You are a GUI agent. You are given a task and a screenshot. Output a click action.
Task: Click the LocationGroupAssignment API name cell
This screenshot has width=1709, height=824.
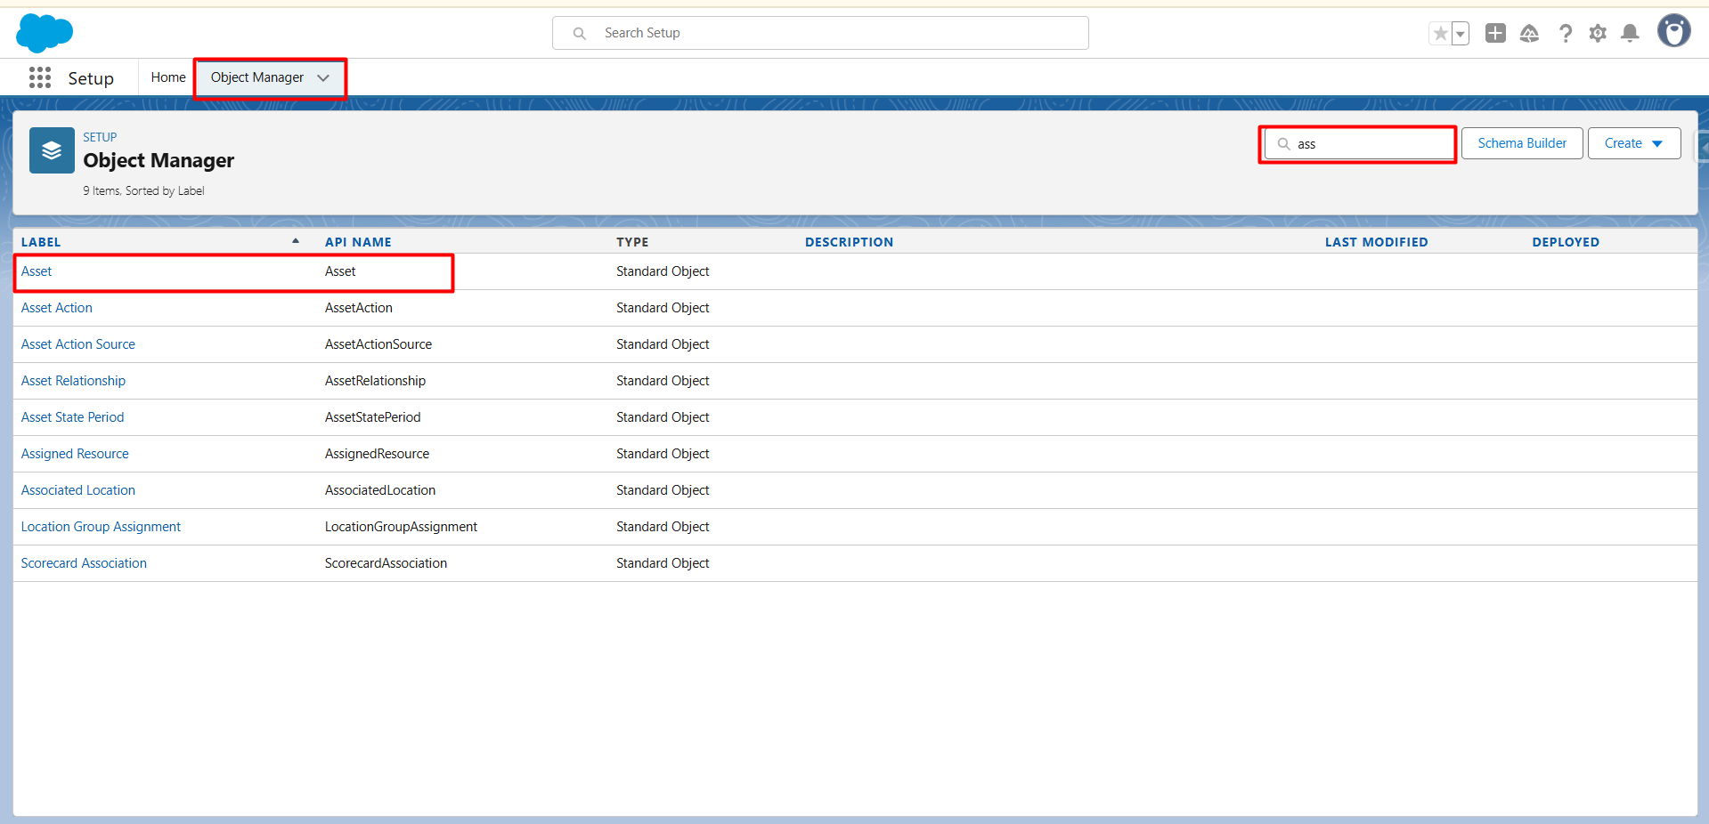[x=401, y=527]
